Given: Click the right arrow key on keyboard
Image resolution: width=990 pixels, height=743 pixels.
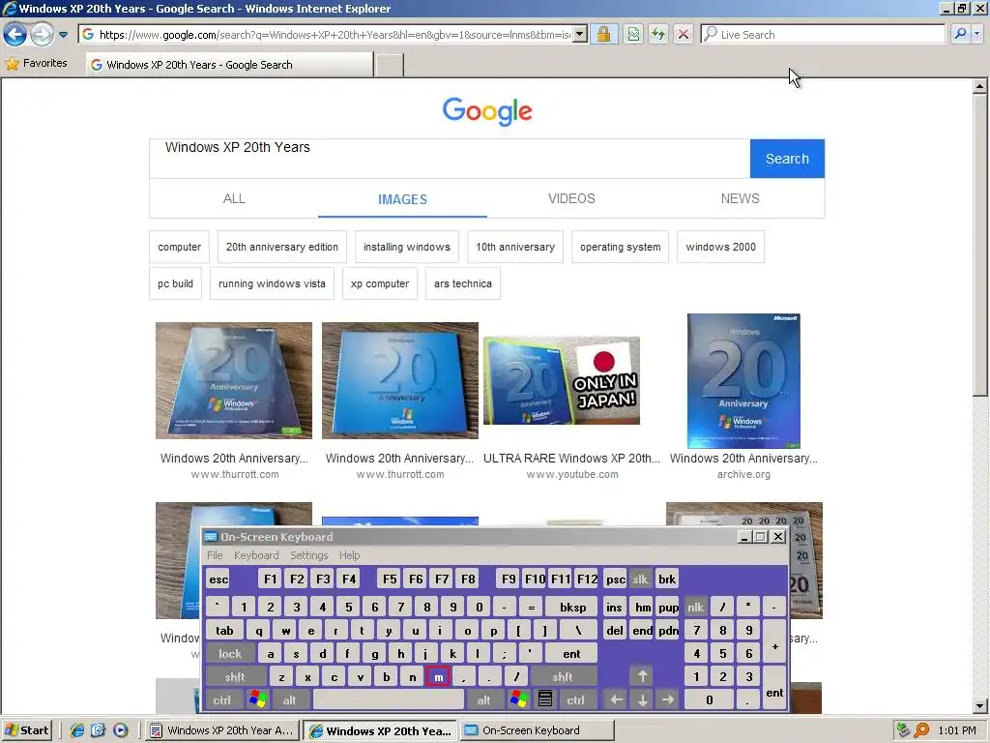Looking at the screenshot, I should [668, 700].
